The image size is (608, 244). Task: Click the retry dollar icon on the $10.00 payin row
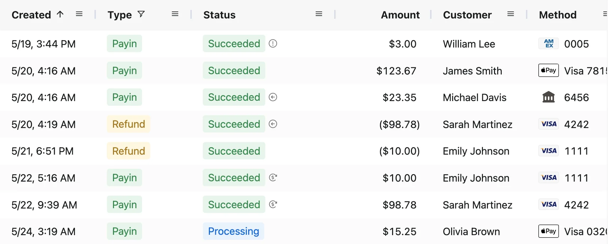point(273,178)
